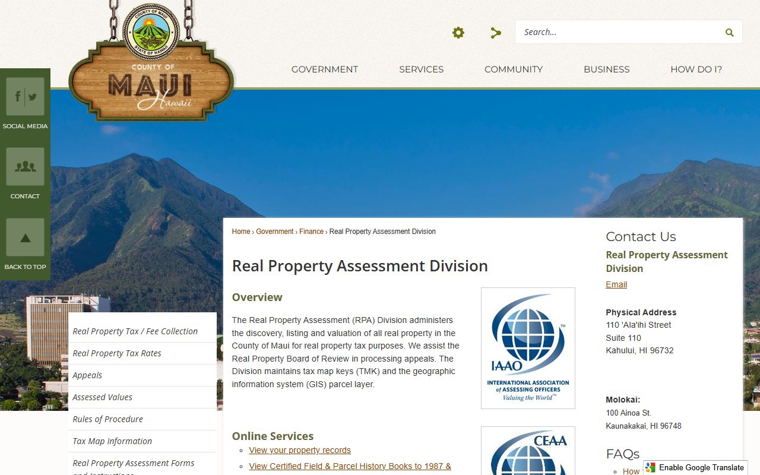Click the Online Services heading

pyautogui.click(x=273, y=436)
